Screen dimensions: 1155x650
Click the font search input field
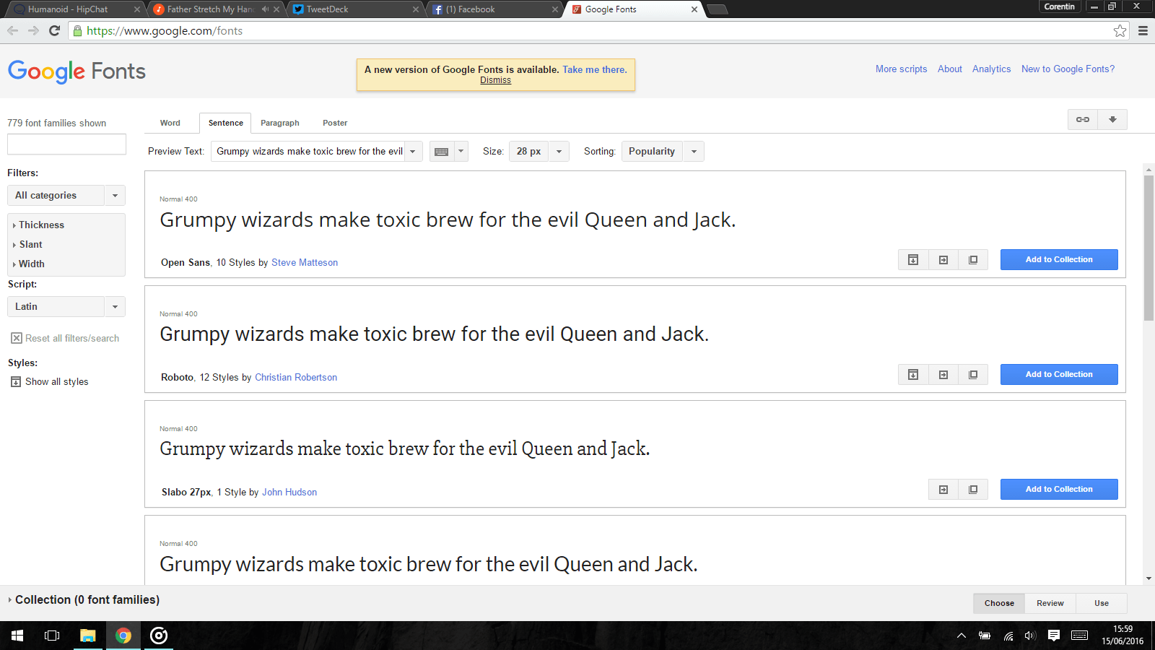click(x=66, y=144)
